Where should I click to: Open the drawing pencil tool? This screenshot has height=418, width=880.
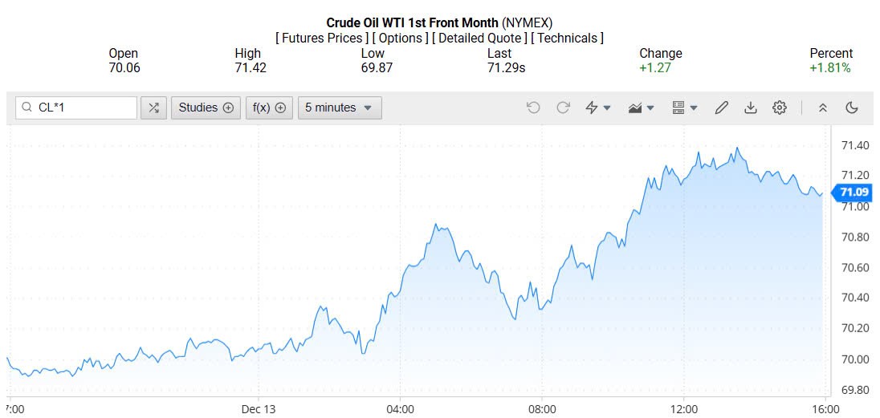pyautogui.click(x=721, y=108)
